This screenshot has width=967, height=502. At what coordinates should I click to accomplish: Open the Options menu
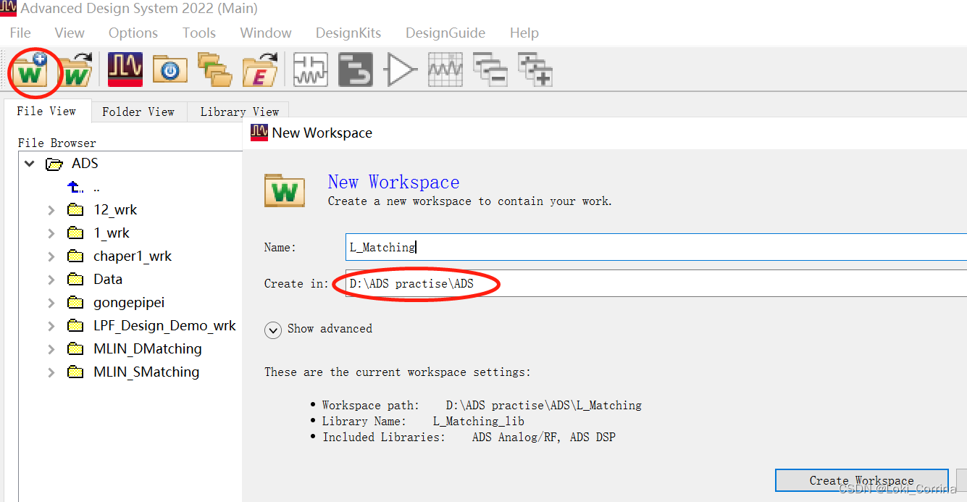point(133,33)
